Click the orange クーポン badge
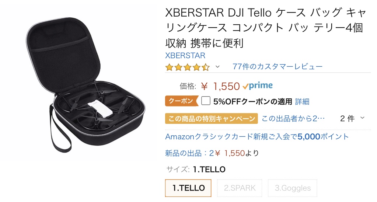Viewport: 377px width, 202px height. pos(182,101)
